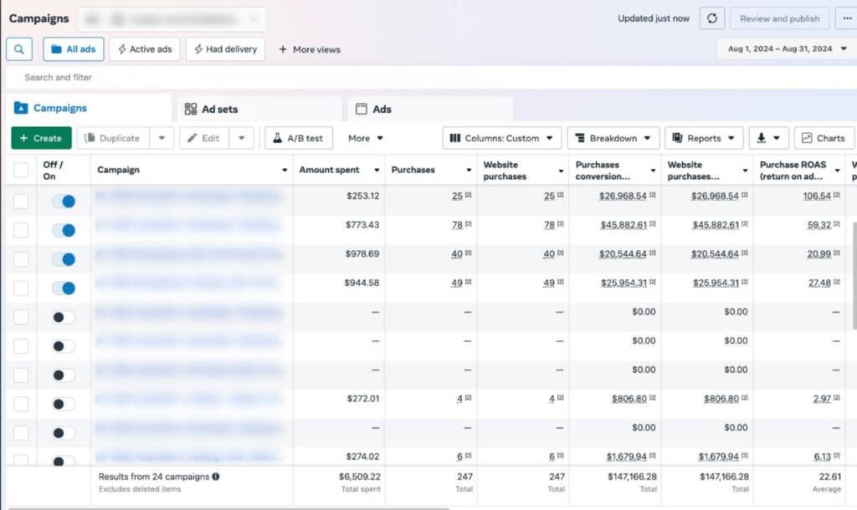Image resolution: width=857 pixels, height=510 pixels.
Task: Open the three-dots menu beside Review and publish
Action: (x=847, y=18)
